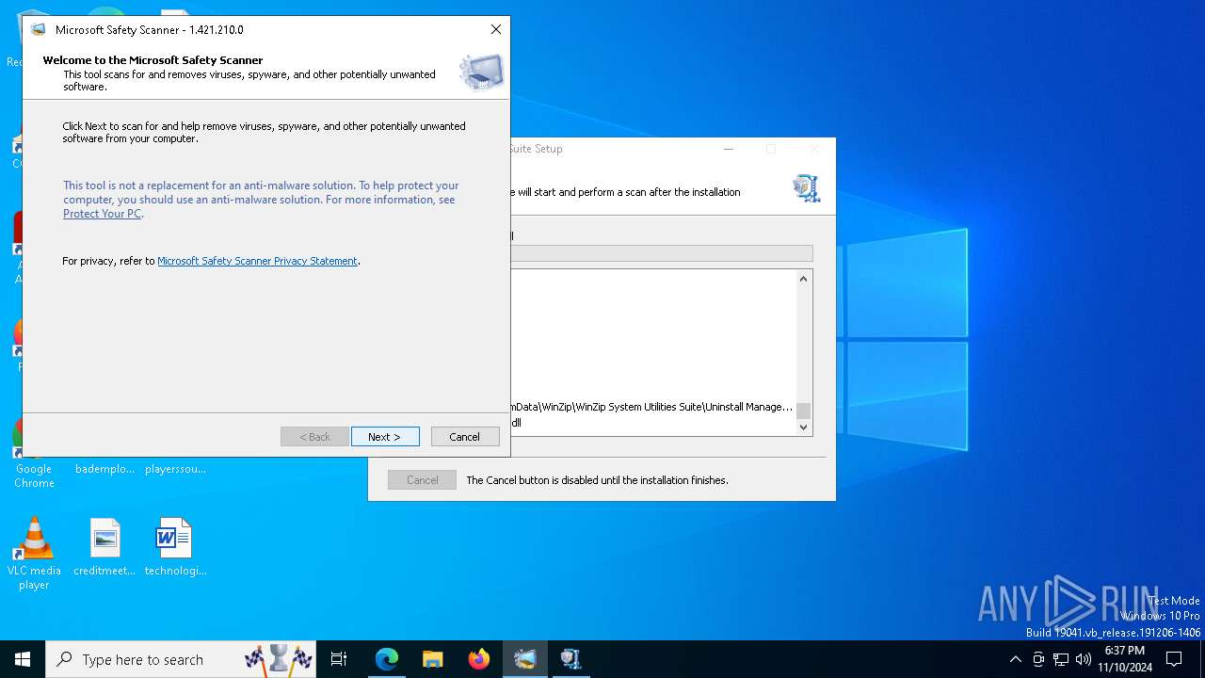Launch Firefox from taskbar

tap(479, 659)
